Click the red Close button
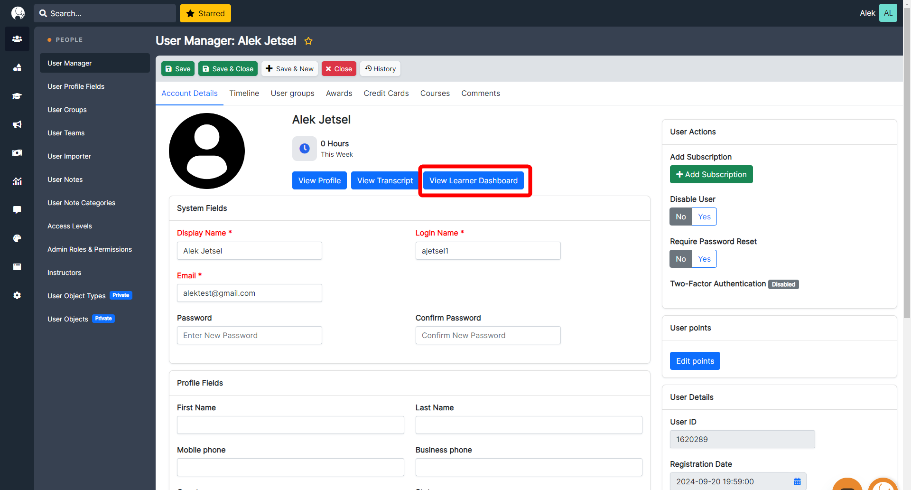Screen dimensions: 911x490 [339, 69]
